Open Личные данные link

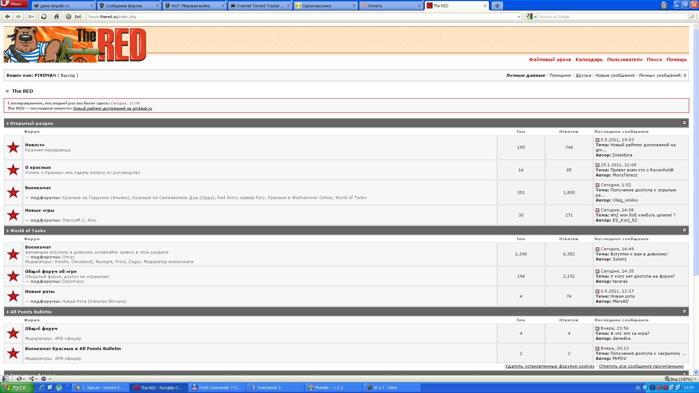525,75
